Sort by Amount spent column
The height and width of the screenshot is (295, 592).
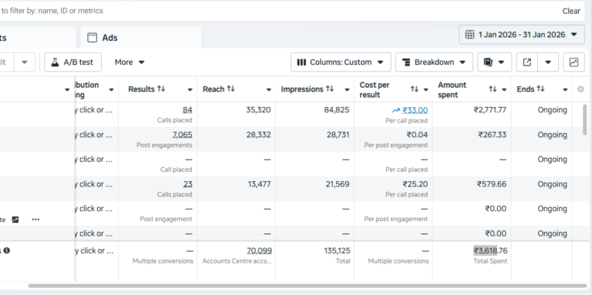point(493,89)
